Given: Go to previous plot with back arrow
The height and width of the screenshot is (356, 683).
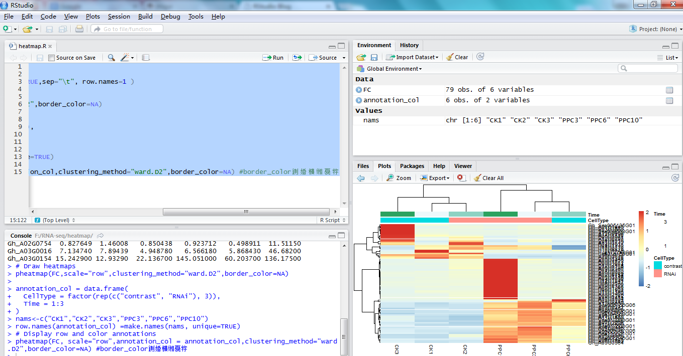Looking at the screenshot, I should (361, 178).
